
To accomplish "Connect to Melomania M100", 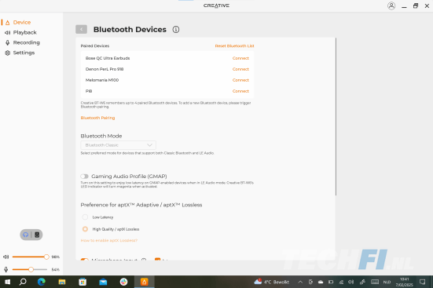I will coord(240,80).
